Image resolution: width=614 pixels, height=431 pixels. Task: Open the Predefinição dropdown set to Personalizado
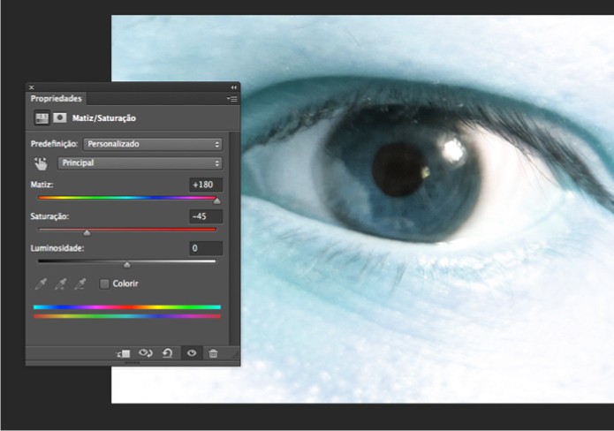point(152,144)
